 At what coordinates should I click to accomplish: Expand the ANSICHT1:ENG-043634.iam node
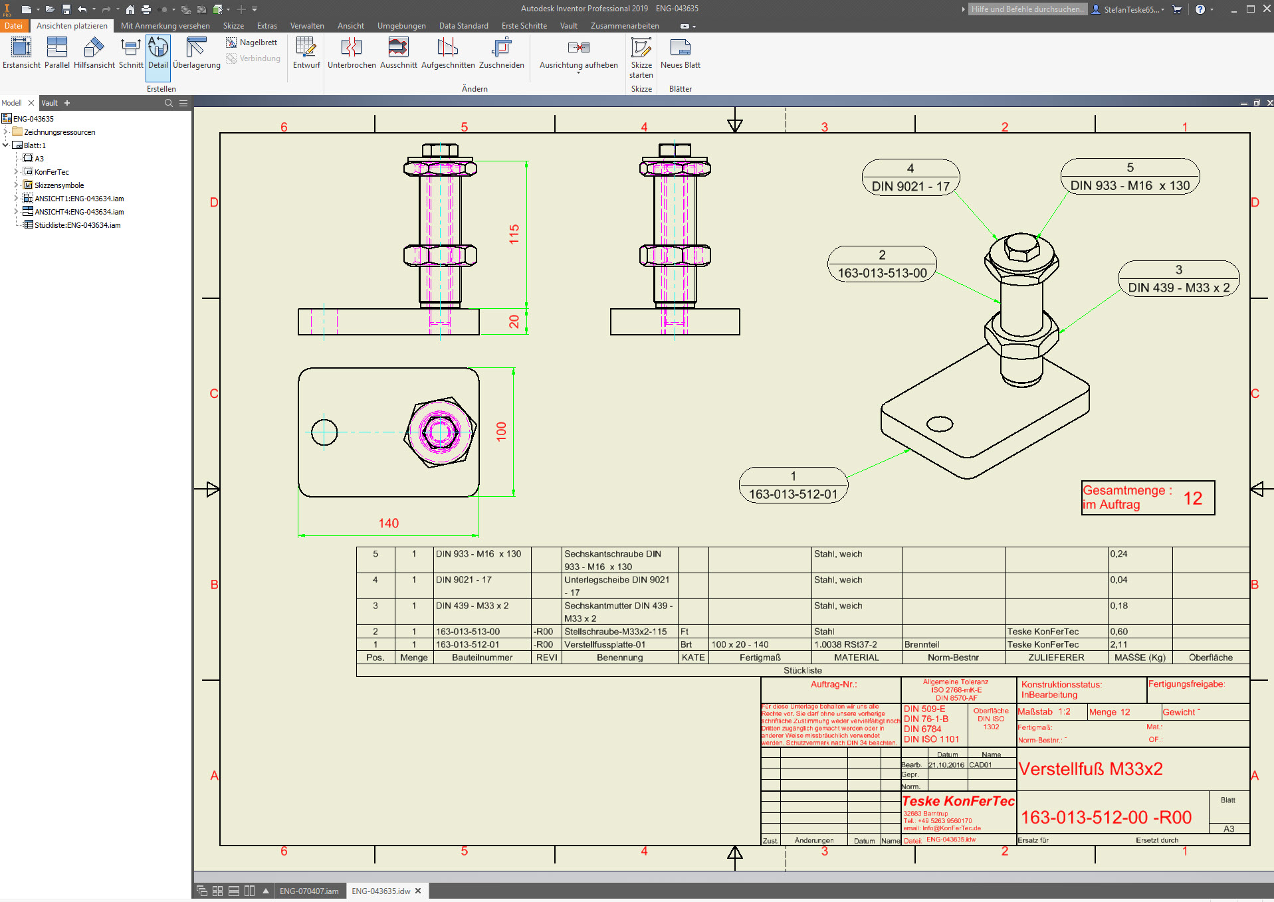point(17,199)
